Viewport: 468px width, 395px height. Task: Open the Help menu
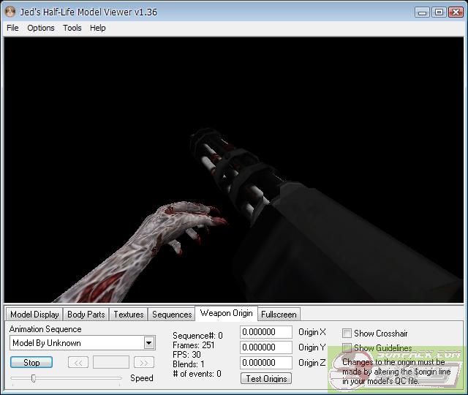point(98,28)
